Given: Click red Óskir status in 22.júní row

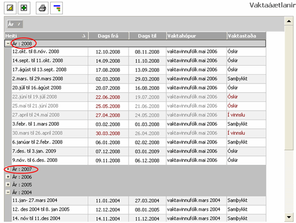Looking at the screenshot, I should coord(233,97).
